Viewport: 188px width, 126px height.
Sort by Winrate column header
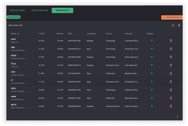pos(60,34)
